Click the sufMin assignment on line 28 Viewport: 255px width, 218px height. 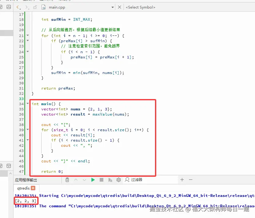click(x=87, y=73)
